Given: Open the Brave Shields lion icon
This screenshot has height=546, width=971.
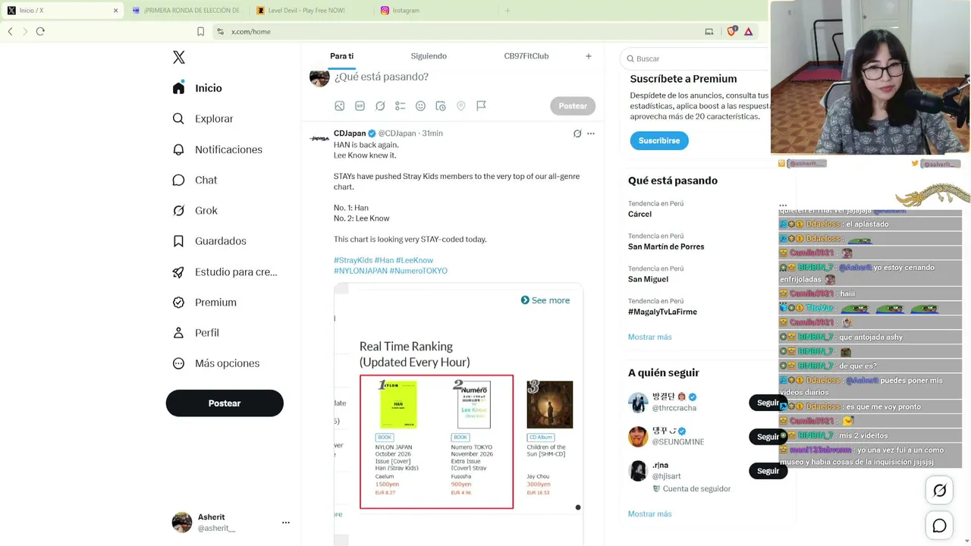Looking at the screenshot, I should (731, 31).
